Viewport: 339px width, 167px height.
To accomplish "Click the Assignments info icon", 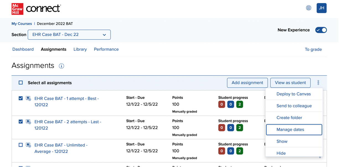I will click(61, 66).
